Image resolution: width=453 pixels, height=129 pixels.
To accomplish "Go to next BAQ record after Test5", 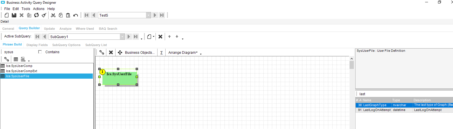I will [155, 15].
